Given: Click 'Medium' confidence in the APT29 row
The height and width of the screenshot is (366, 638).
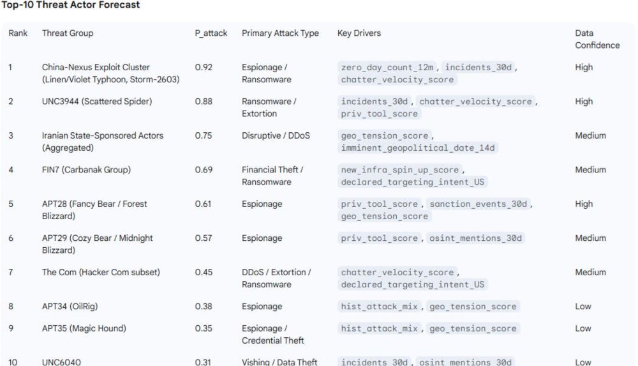Looking at the screenshot, I should click(590, 238).
